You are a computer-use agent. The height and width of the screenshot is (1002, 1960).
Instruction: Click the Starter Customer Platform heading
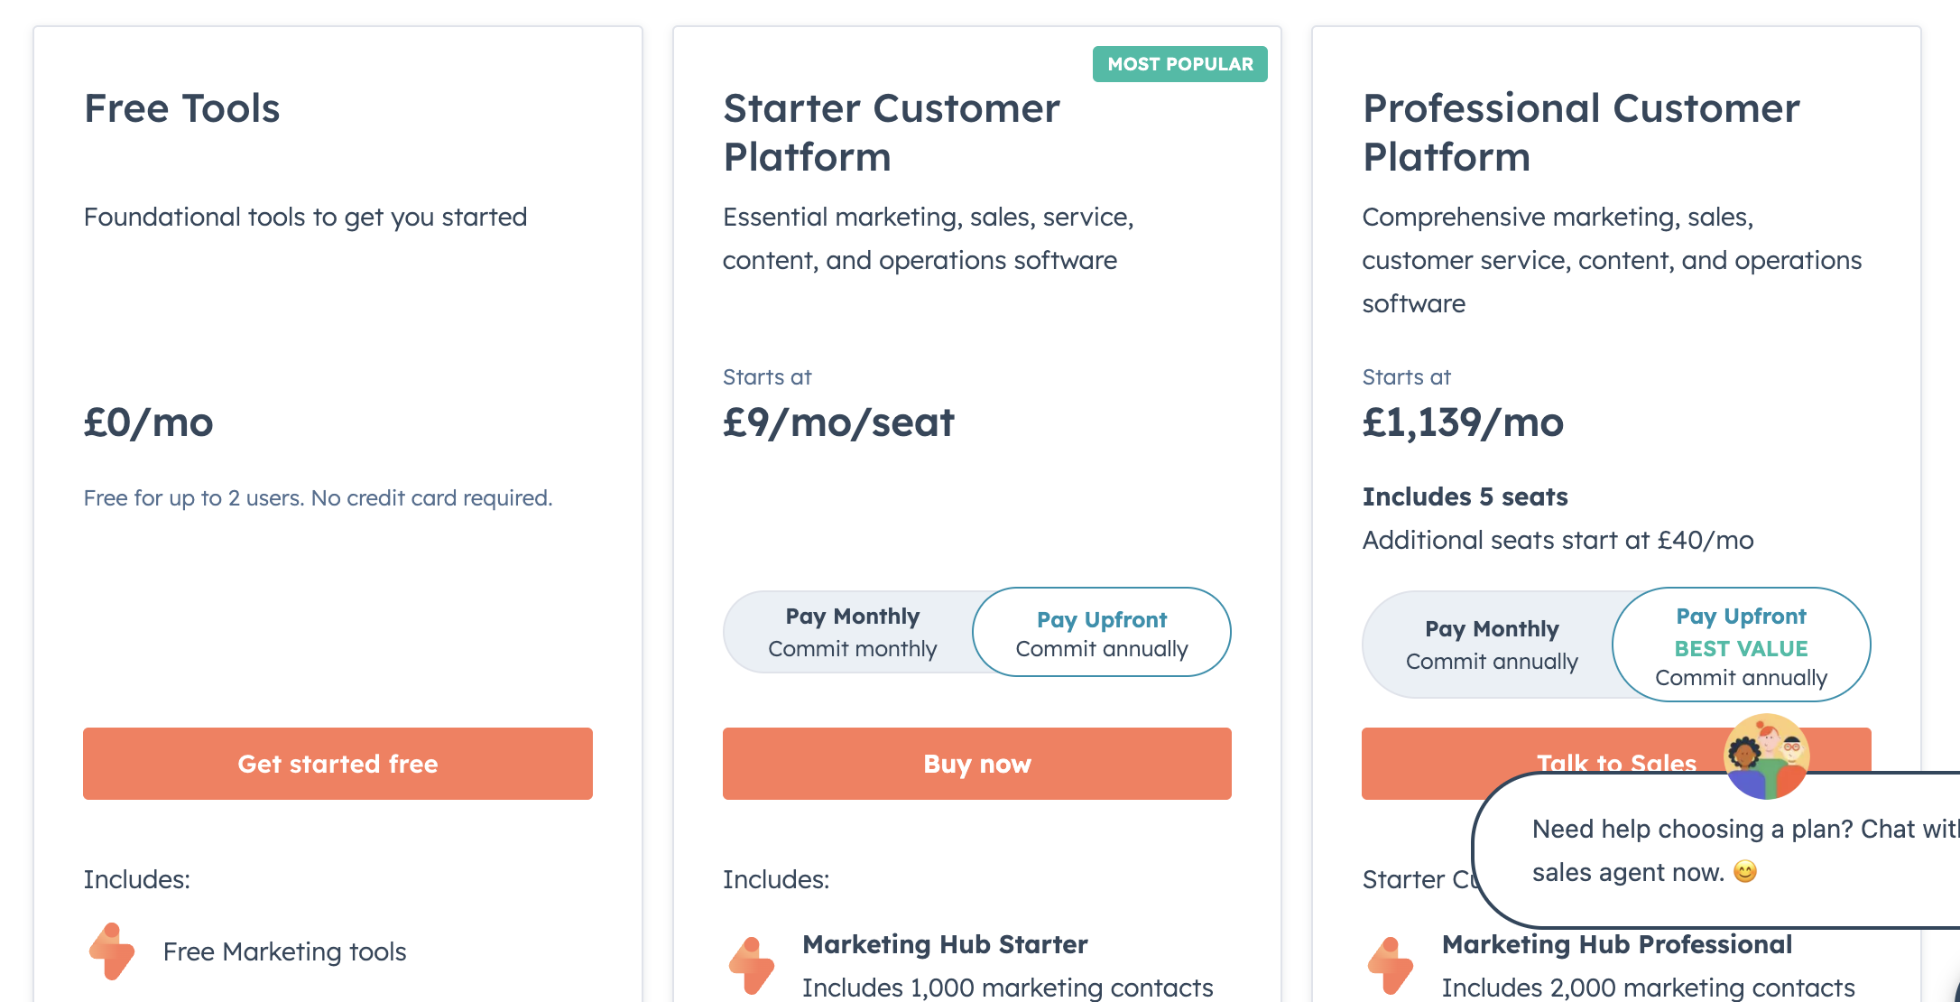[892, 132]
